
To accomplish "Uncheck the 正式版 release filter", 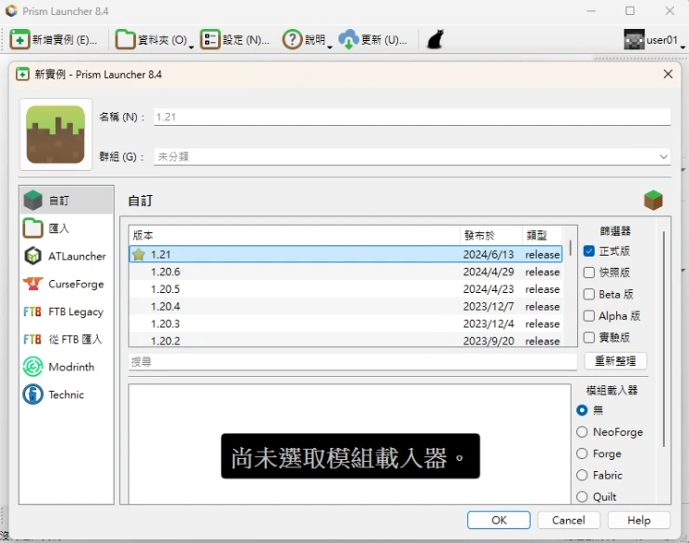I will 589,251.
